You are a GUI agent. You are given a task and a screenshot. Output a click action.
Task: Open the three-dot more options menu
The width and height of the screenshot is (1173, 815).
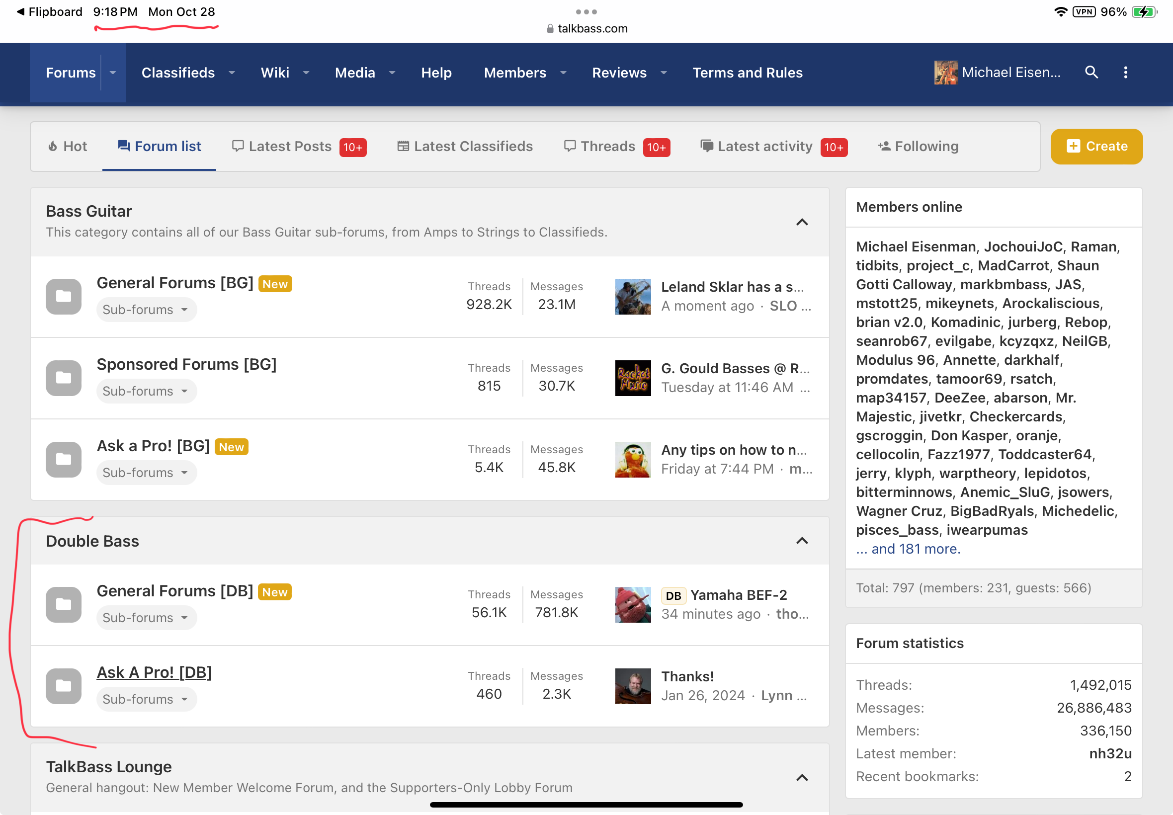coord(1125,73)
